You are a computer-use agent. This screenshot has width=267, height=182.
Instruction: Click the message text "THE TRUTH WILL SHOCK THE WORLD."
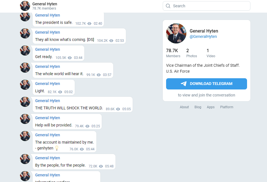tap(69, 108)
